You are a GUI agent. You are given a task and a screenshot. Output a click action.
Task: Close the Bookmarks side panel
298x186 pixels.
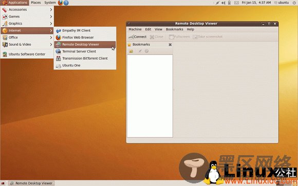tap(170, 45)
